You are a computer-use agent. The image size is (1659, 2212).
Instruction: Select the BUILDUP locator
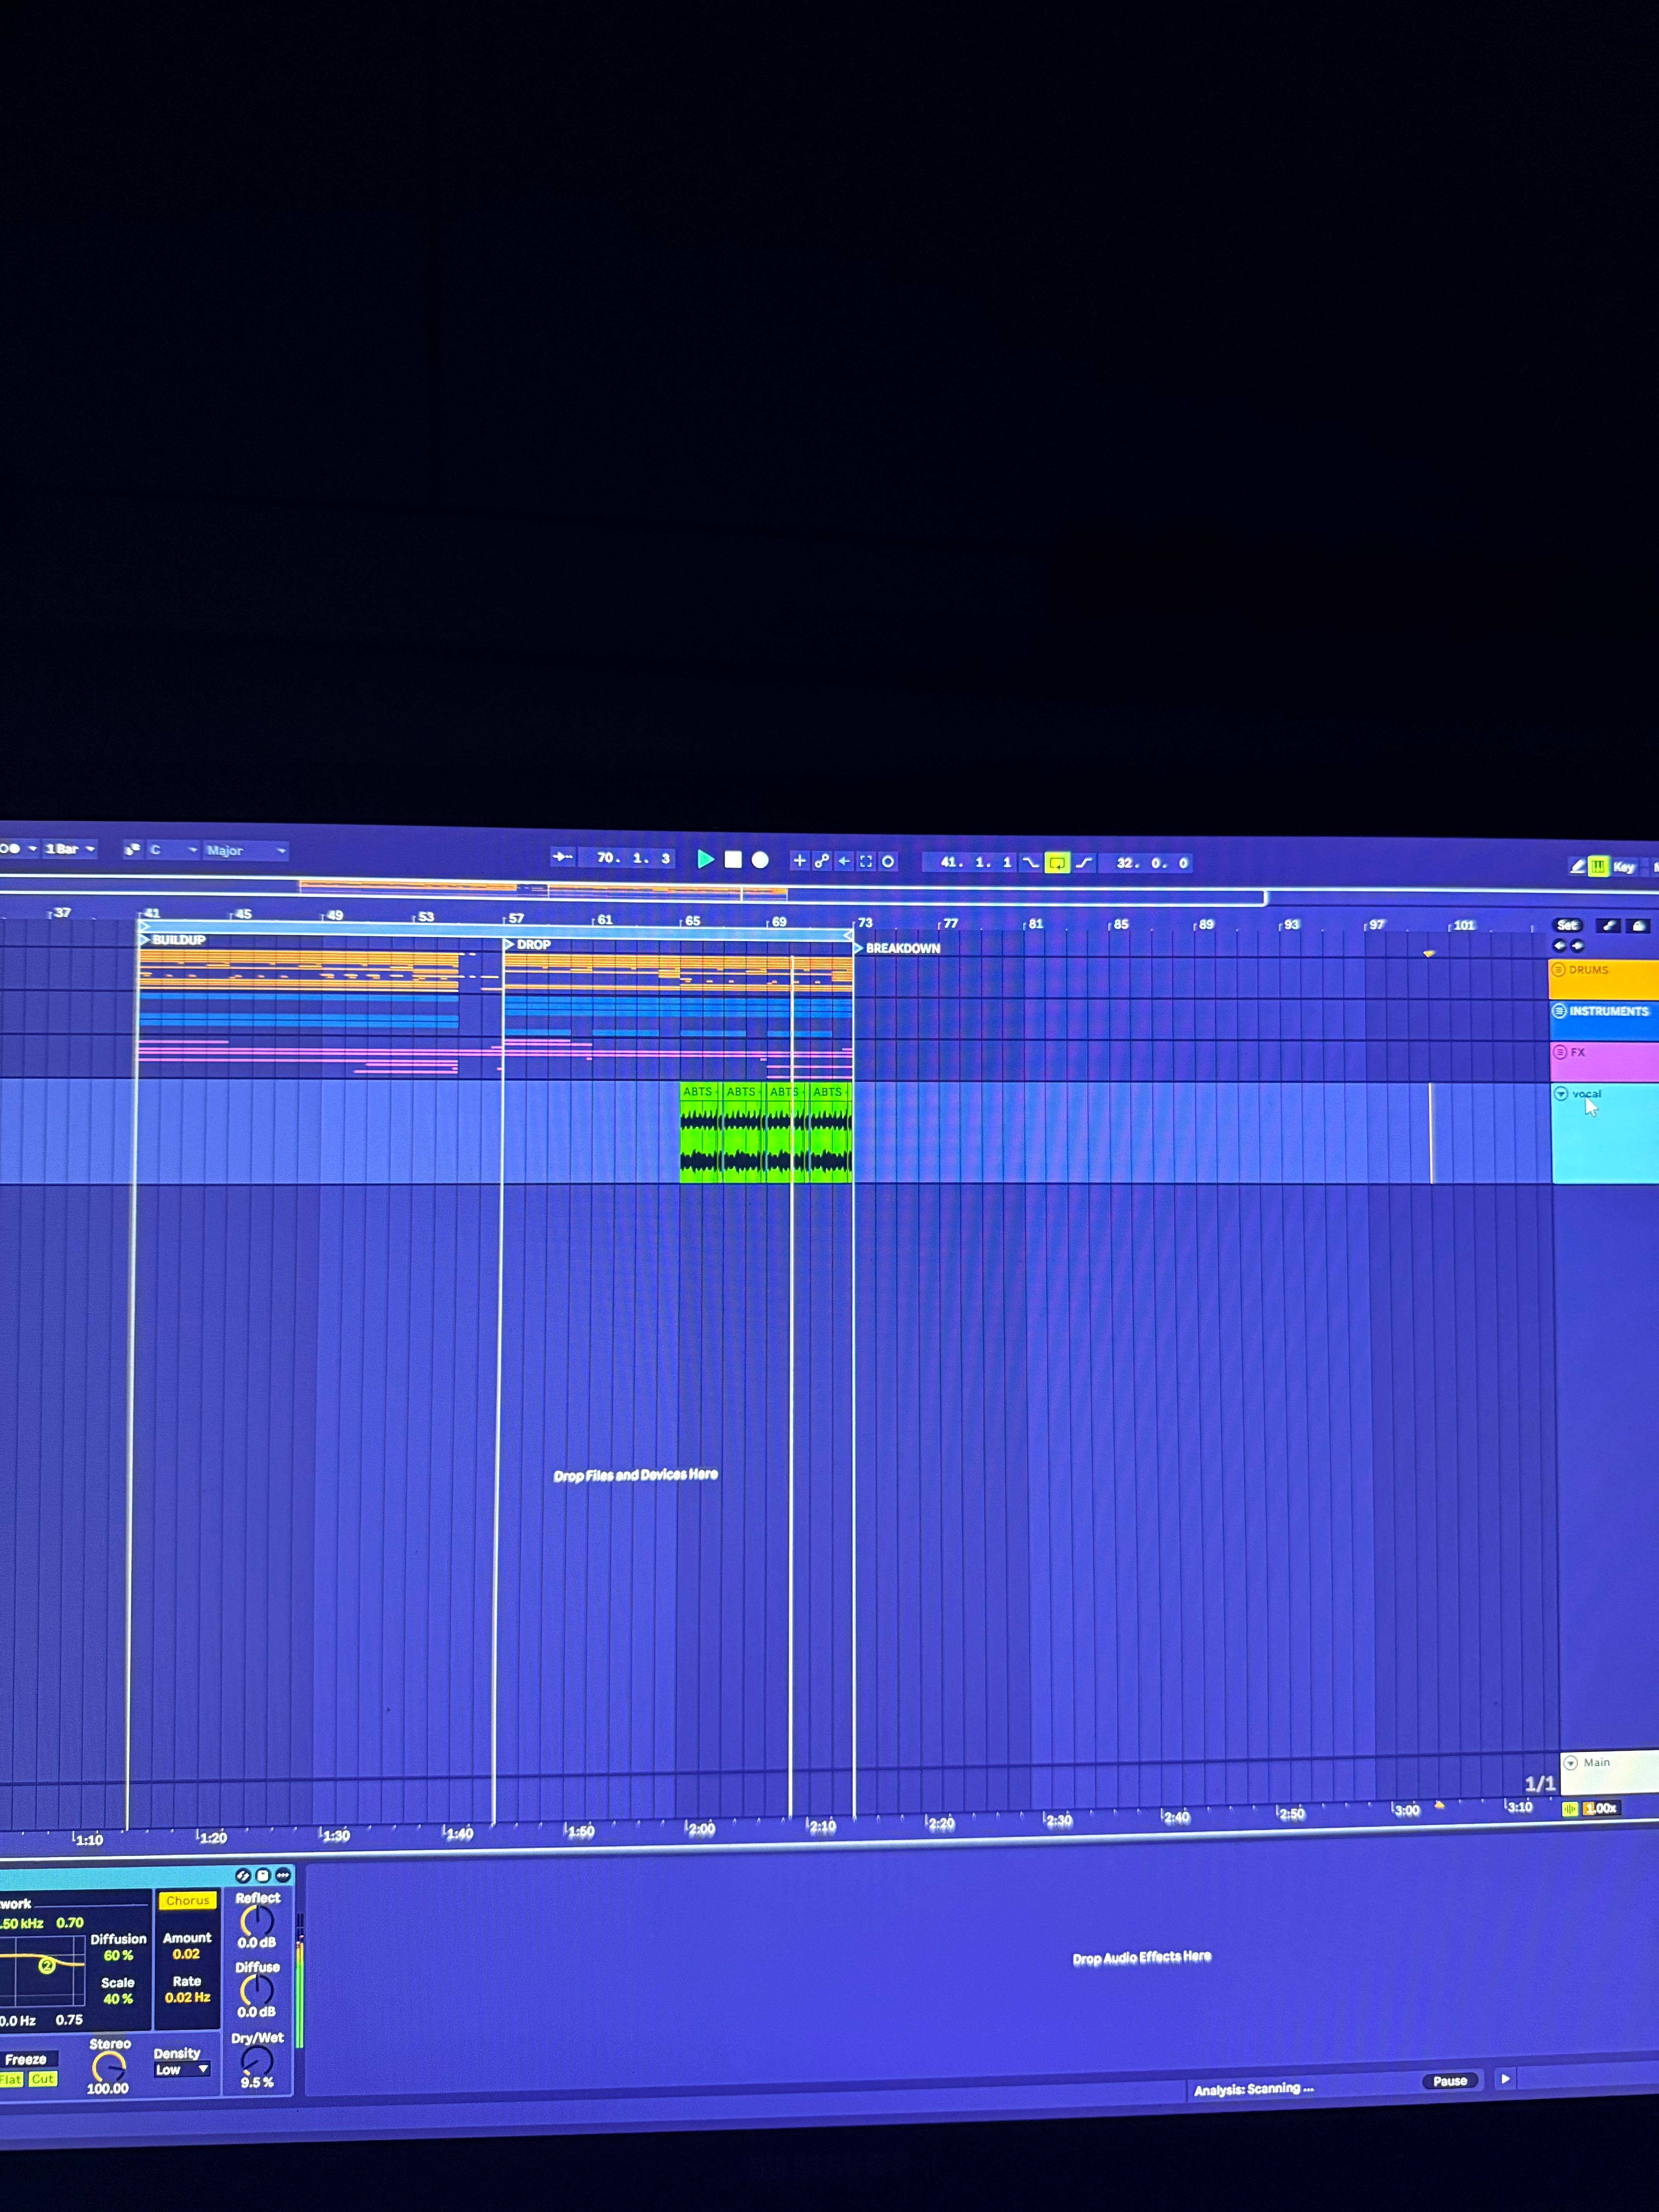pos(173,940)
